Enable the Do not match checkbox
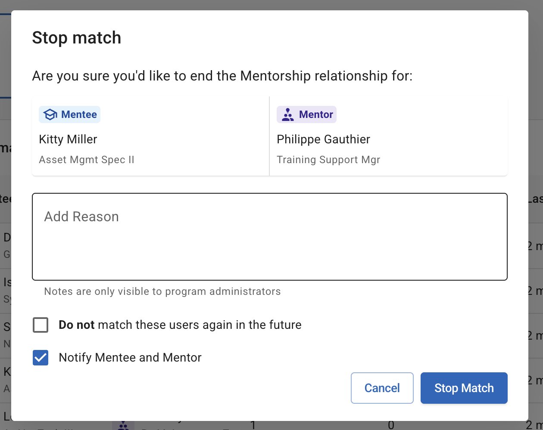This screenshot has width=543, height=430. pos(41,325)
